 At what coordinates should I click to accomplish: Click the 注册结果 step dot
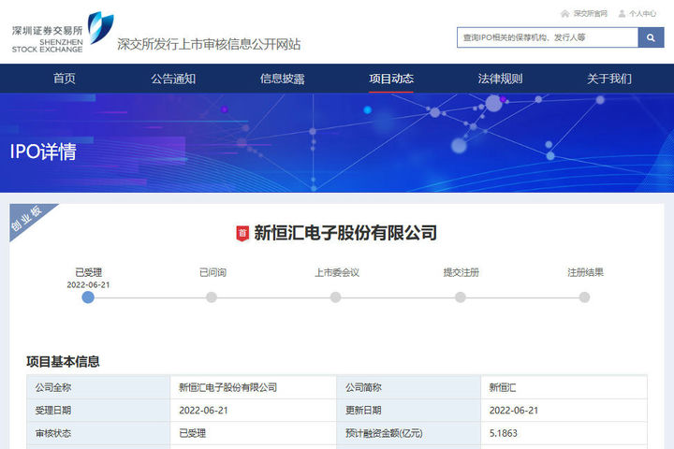pos(584,297)
